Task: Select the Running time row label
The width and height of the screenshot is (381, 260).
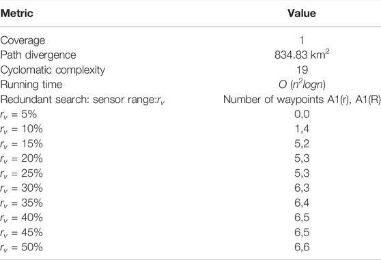Action: tap(31, 85)
